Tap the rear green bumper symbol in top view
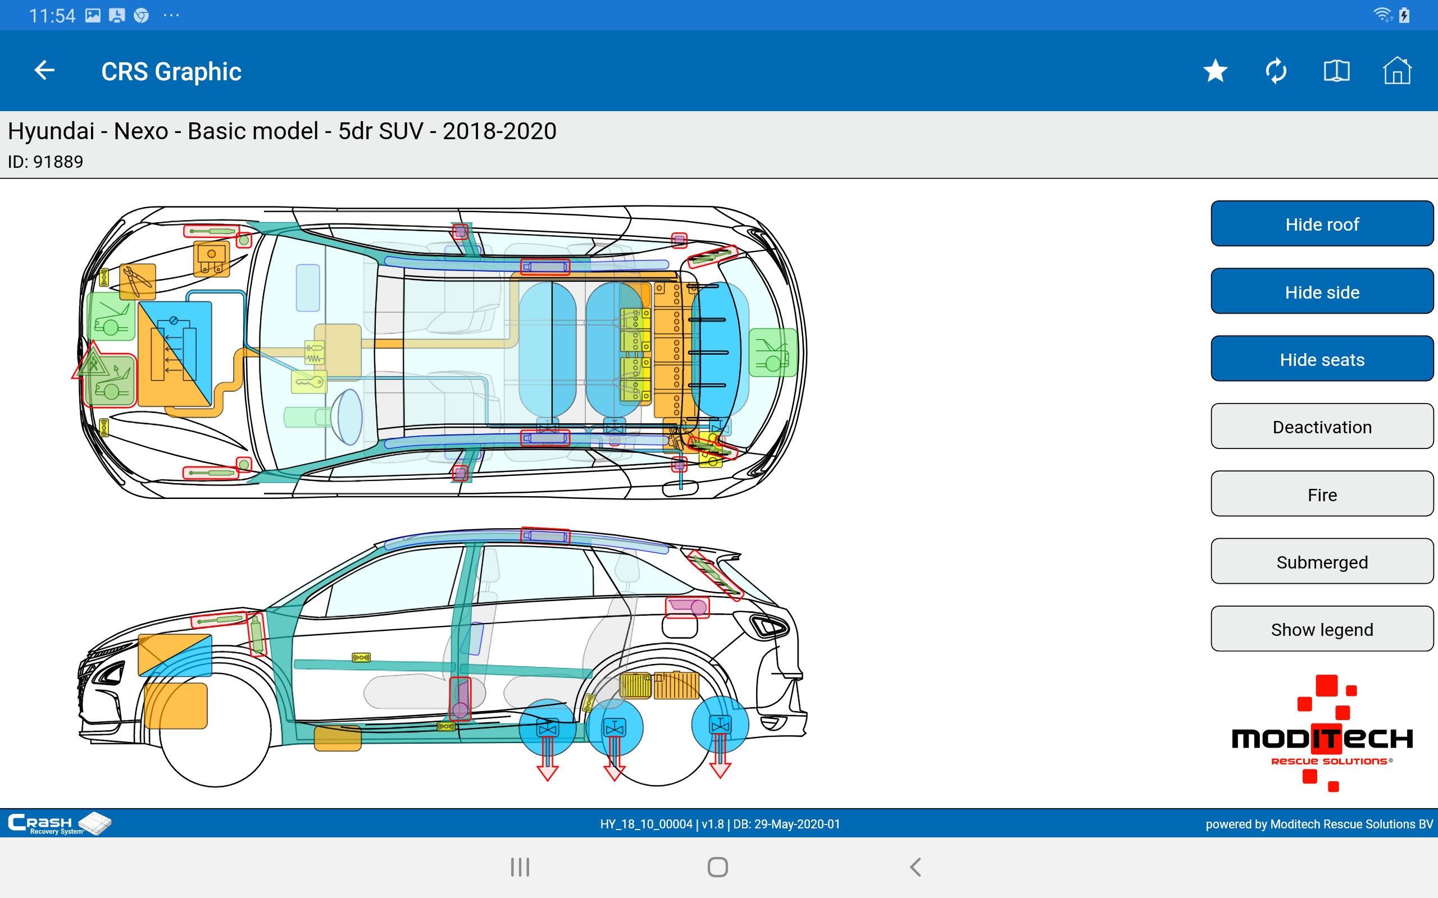The height and width of the screenshot is (898, 1438). point(772,353)
